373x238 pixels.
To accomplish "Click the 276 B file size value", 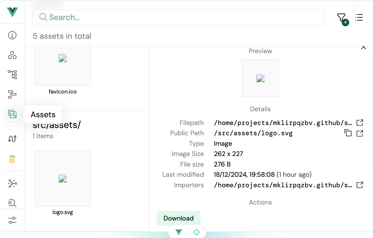I will tap(222, 164).
